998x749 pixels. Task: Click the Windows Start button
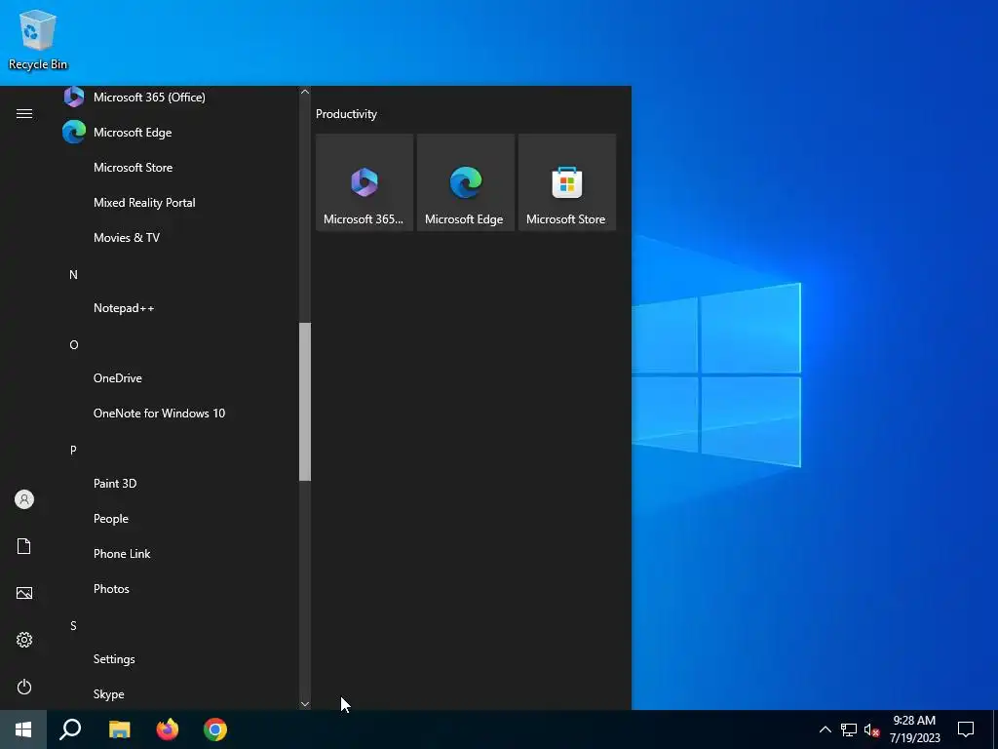(x=23, y=729)
